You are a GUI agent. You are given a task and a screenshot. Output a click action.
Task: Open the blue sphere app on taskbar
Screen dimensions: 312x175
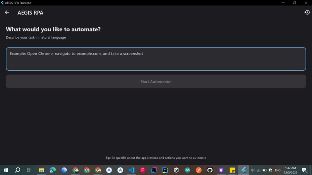coord(64,170)
